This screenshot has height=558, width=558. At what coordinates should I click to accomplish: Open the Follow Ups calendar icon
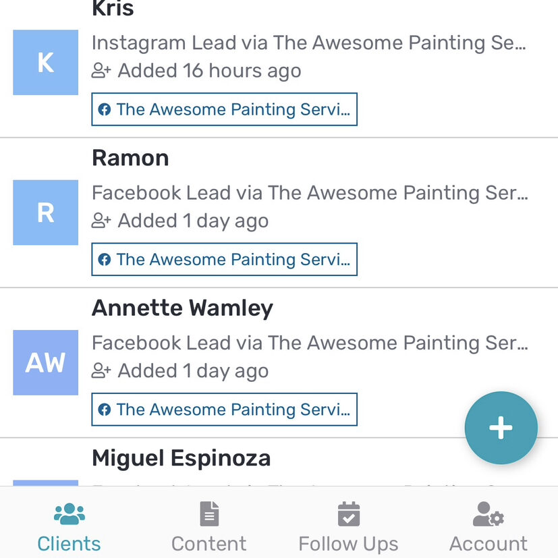348,513
